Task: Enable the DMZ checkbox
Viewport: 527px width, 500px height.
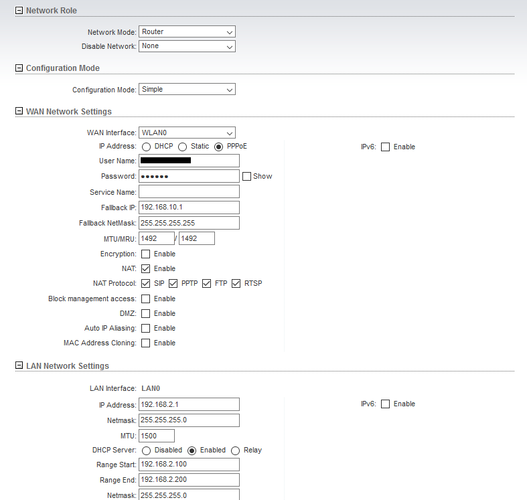Action: point(145,313)
